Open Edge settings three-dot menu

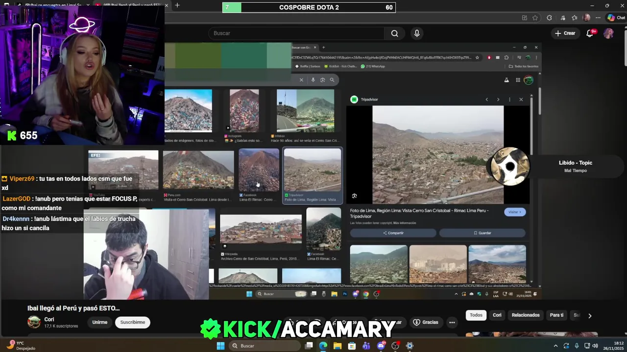point(598,18)
